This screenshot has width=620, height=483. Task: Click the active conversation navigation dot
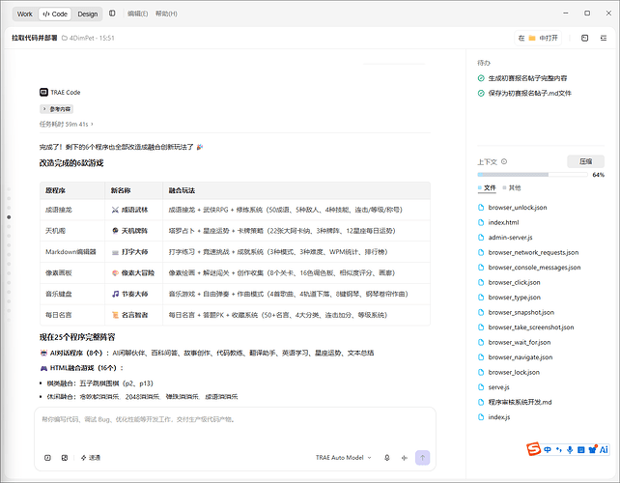click(9, 216)
